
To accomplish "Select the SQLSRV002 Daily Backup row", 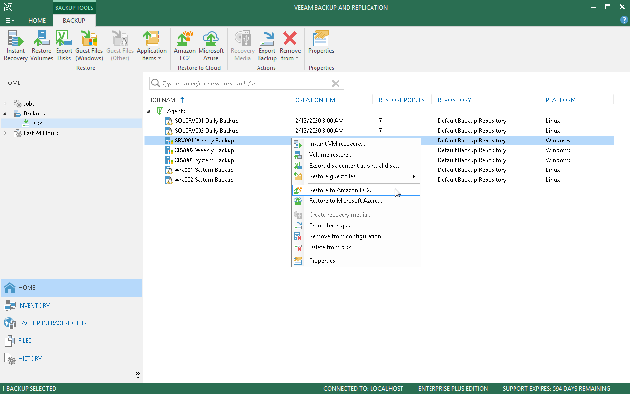I will pyautogui.click(x=379, y=131).
